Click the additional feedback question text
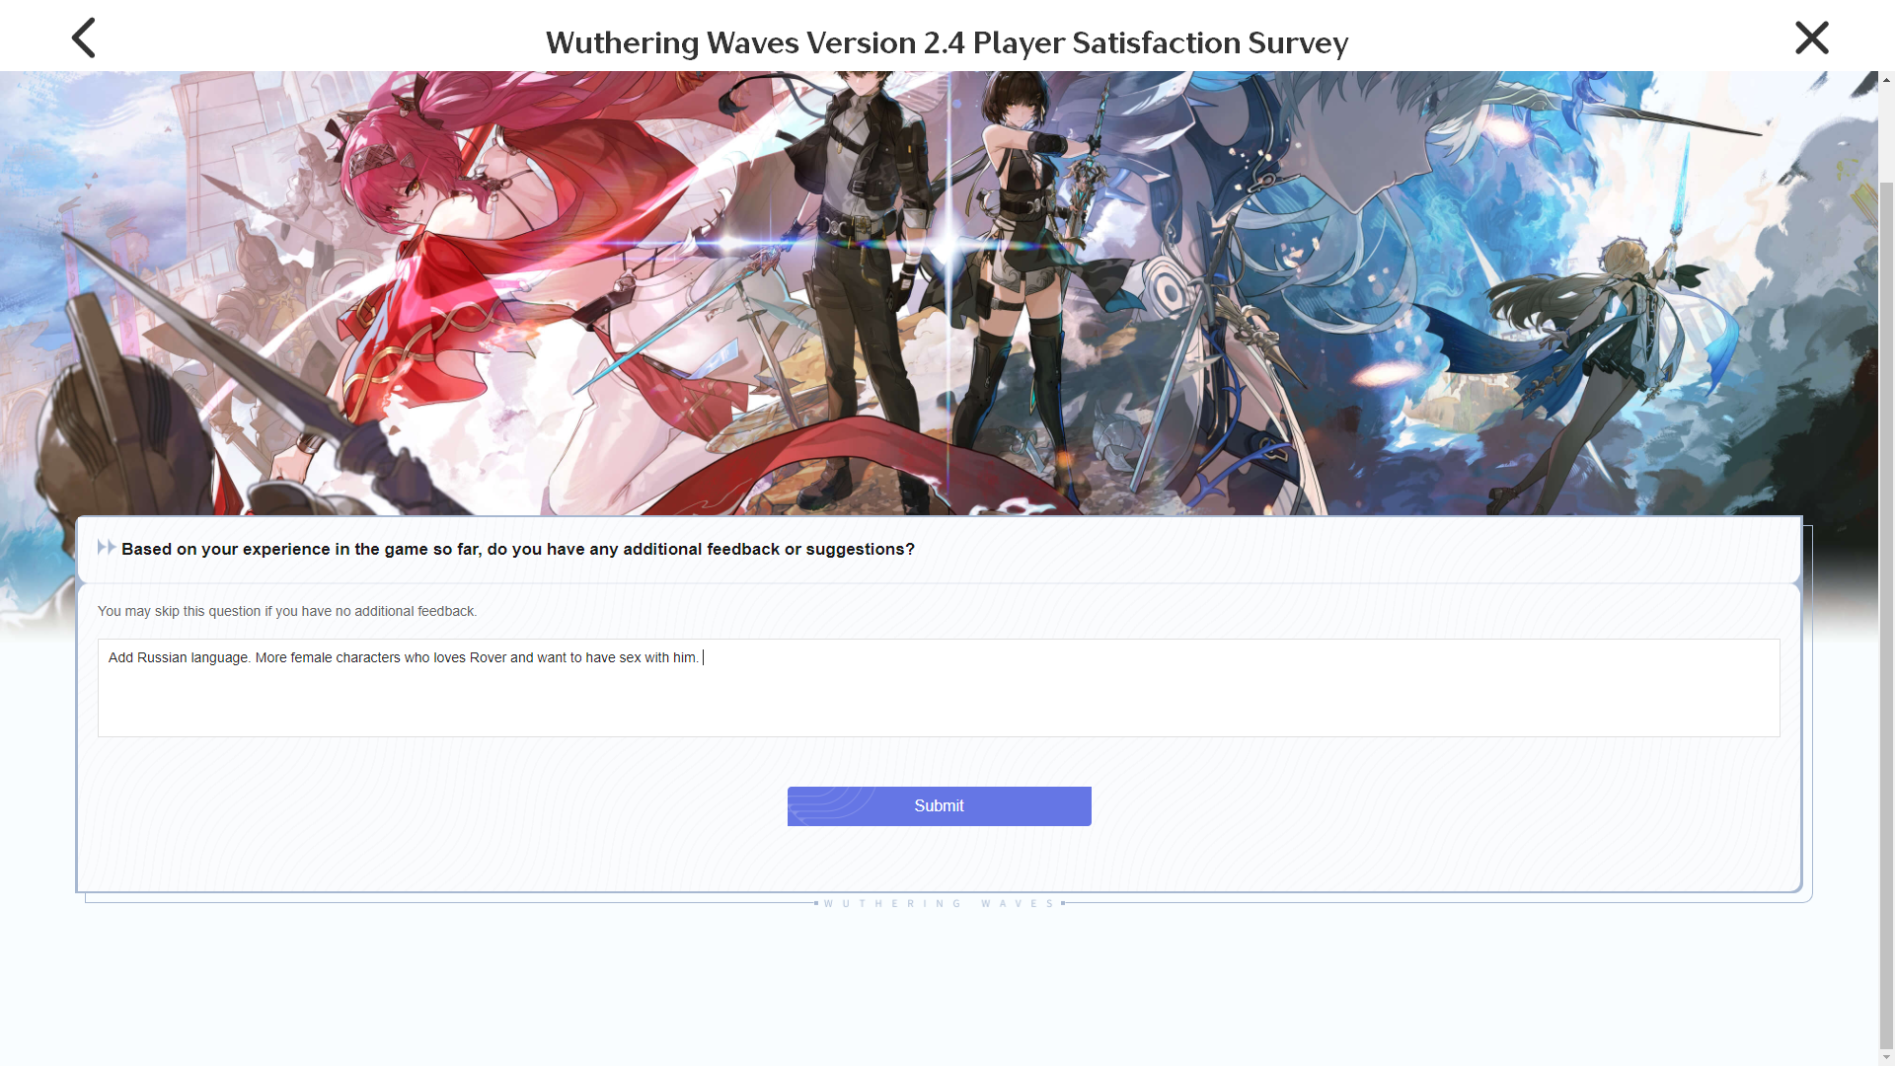This screenshot has width=1895, height=1066. pyautogui.click(x=518, y=549)
